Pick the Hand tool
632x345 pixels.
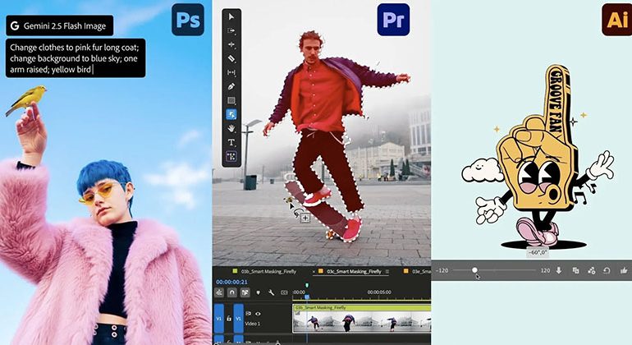231,128
